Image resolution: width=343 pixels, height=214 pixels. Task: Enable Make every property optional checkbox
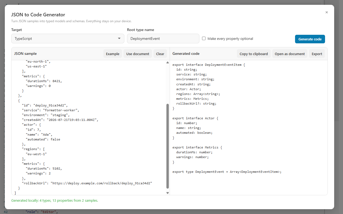tap(204, 39)
